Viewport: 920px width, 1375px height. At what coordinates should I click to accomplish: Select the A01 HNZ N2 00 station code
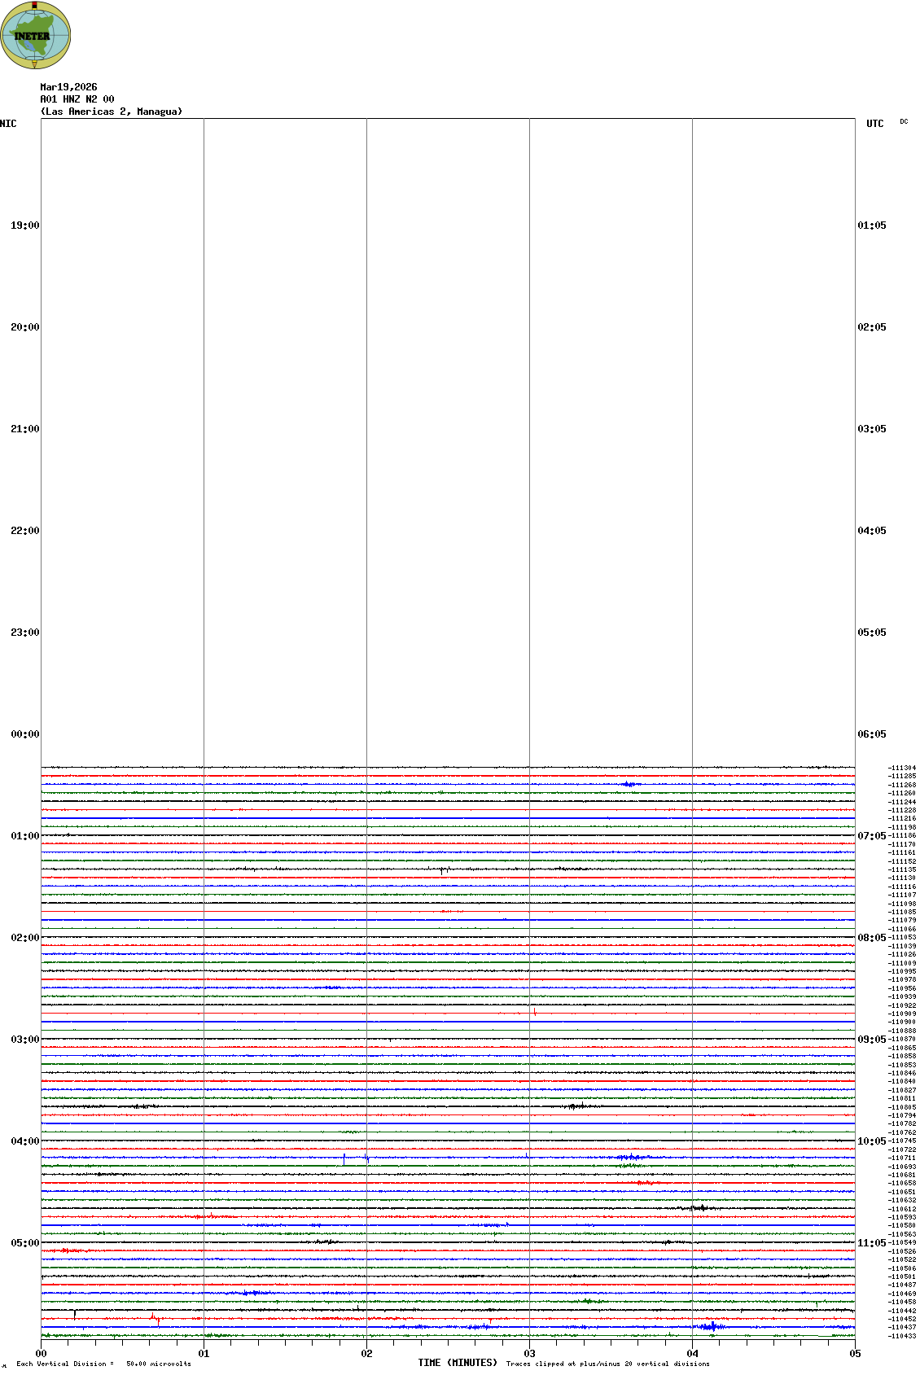point(77,99)
